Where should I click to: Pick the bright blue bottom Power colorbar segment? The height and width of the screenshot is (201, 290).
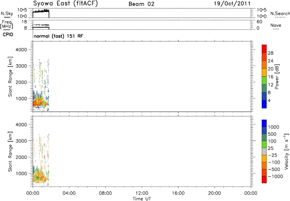pyautogui.click(x=264, y=104)
